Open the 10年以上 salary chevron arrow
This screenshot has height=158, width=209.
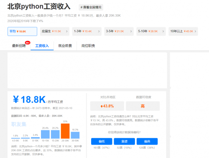195,31
